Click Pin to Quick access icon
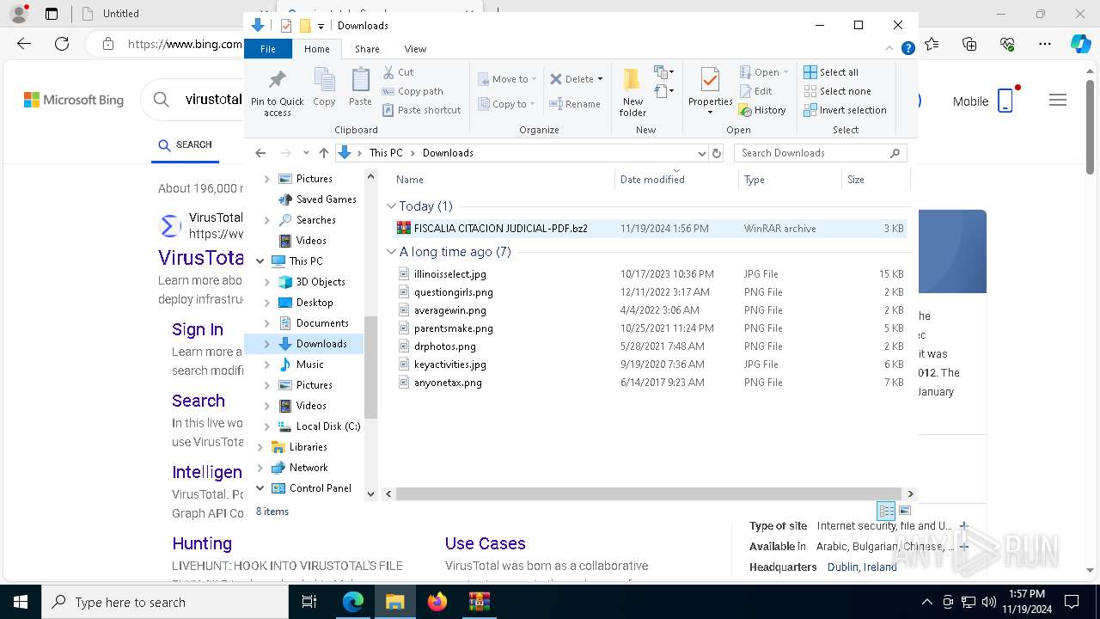The height and width of the screenshot is (619, 1100). (x=277, y=94)
